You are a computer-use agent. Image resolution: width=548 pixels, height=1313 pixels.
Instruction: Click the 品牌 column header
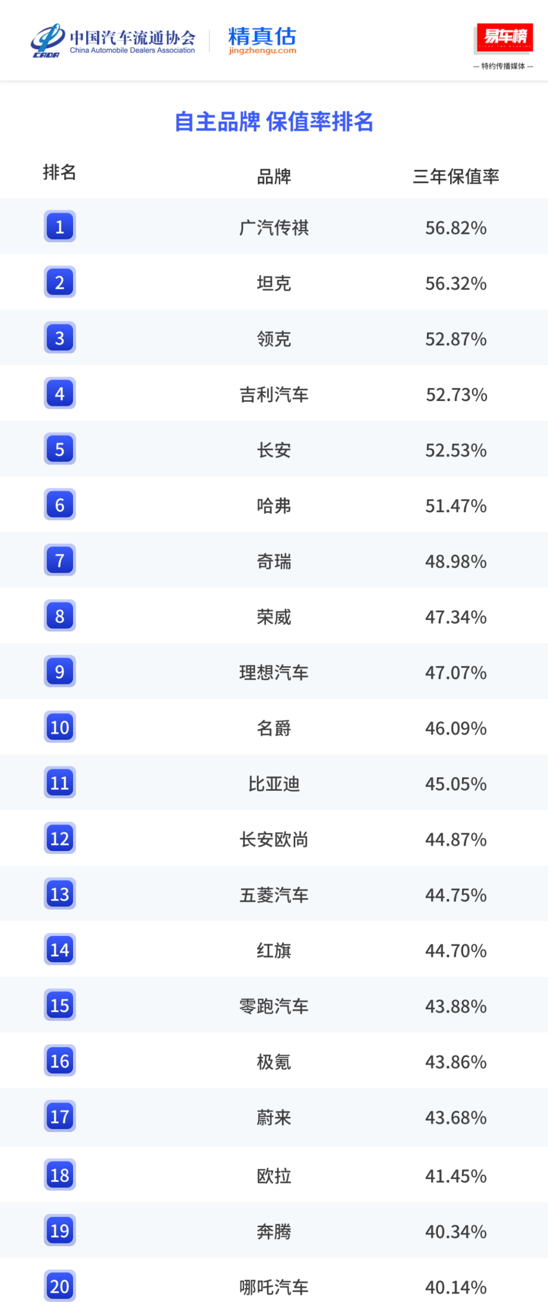[273, 176]
